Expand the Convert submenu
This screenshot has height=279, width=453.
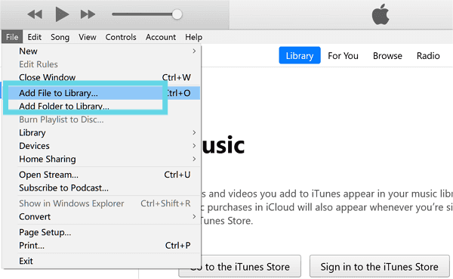101,216
